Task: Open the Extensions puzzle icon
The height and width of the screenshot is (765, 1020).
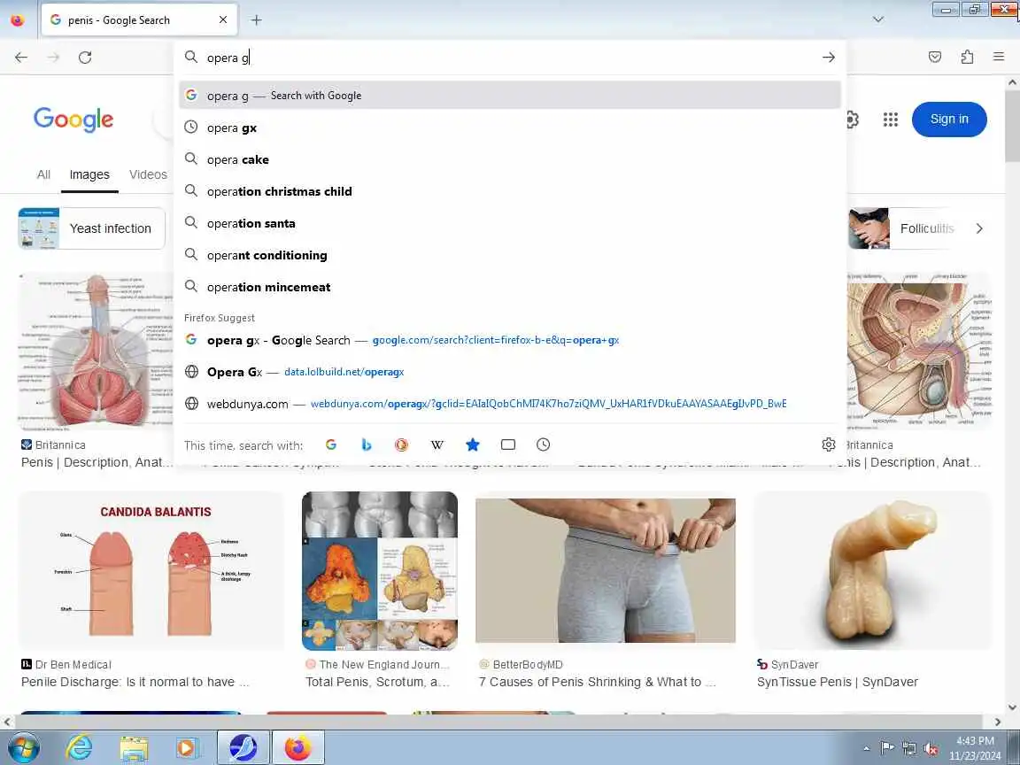Action: 967,58
